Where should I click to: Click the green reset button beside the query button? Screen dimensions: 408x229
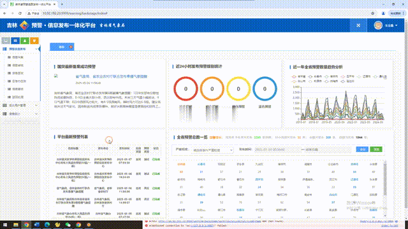point(376,149)
